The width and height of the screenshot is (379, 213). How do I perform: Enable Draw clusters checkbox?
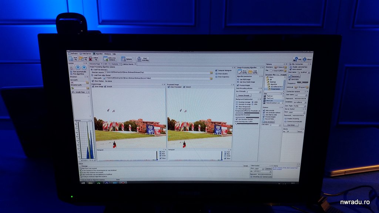[216, 74]
